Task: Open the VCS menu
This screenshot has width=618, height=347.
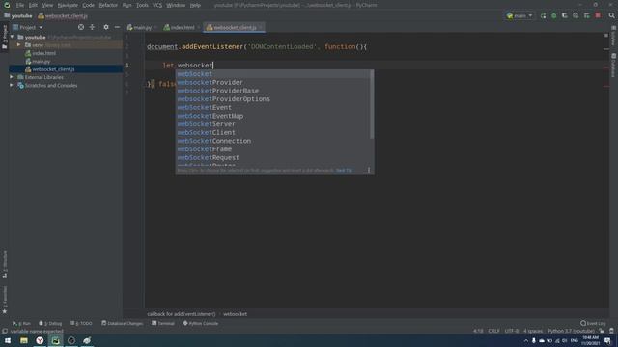Action: (157, 5)
